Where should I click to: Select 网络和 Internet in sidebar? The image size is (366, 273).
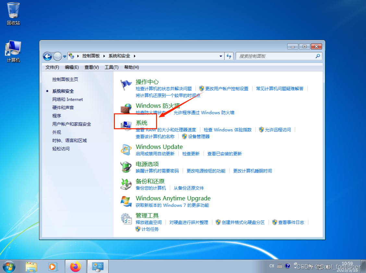tap(67, 99)
